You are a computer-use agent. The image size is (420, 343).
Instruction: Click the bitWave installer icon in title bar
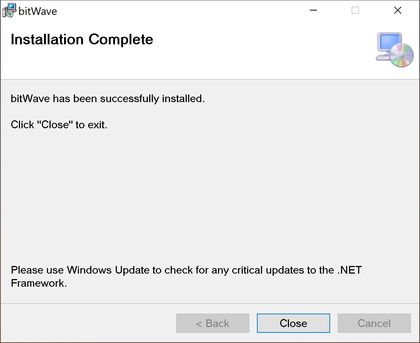point(9,11)
